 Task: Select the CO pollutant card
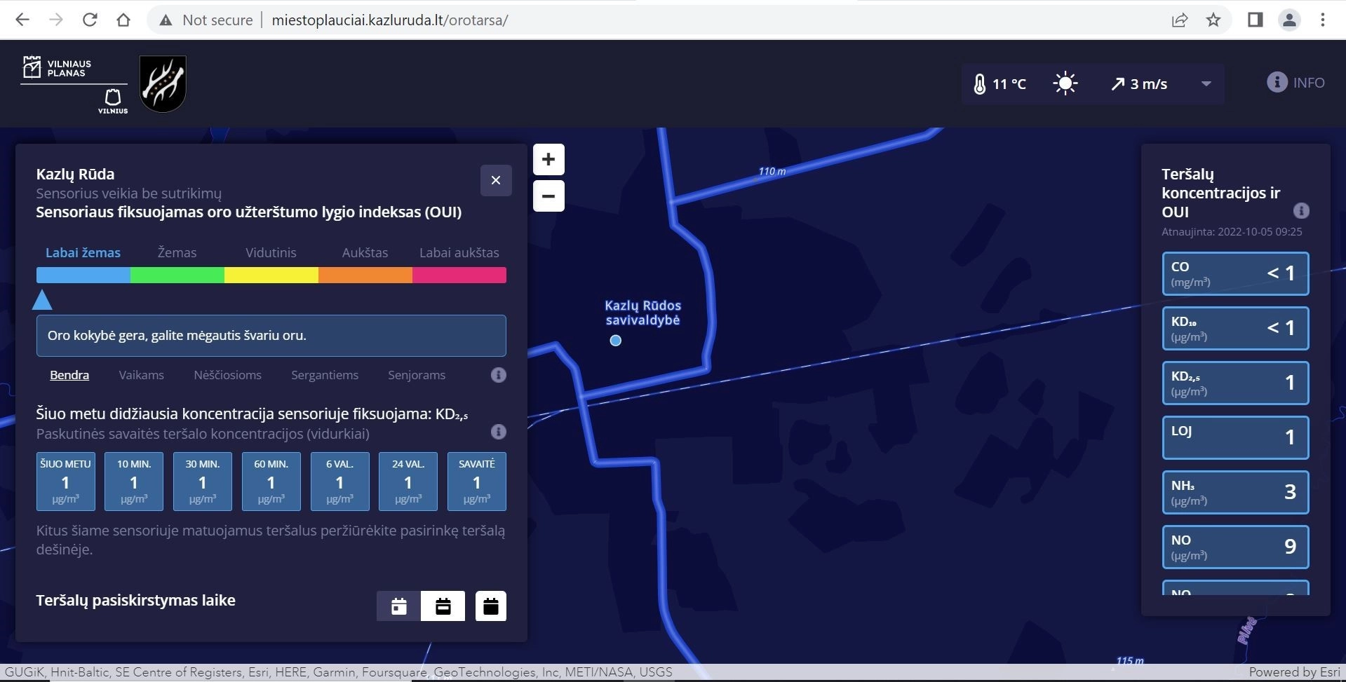(1236, 273)
